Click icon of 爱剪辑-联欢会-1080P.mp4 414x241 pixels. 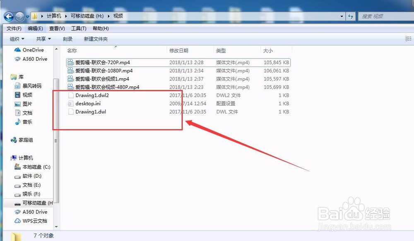point(70,70)
